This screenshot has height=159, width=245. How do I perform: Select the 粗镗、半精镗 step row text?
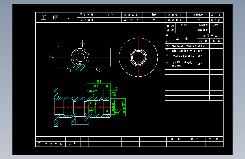(x=184, y=51)
